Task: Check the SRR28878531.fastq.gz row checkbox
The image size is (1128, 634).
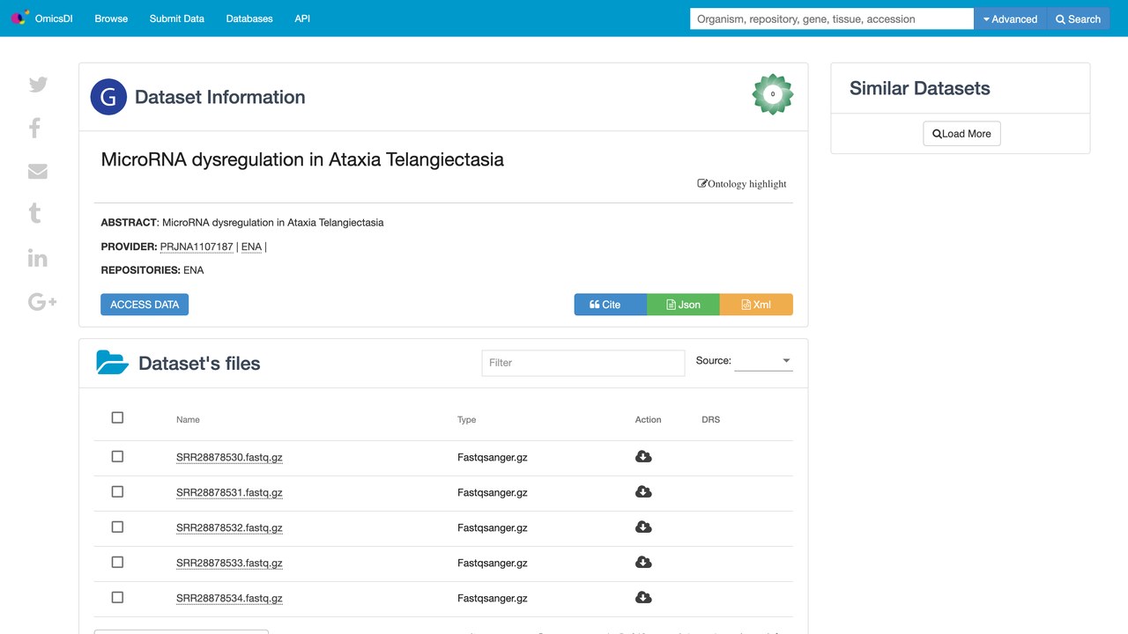Action: [117, 491]
